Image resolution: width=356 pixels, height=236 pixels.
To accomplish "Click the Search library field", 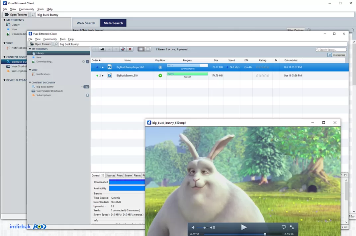I will click(331, 50).
